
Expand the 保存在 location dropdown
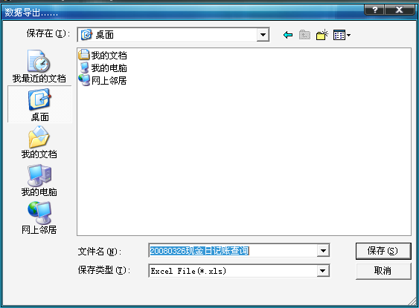point(263,35)
